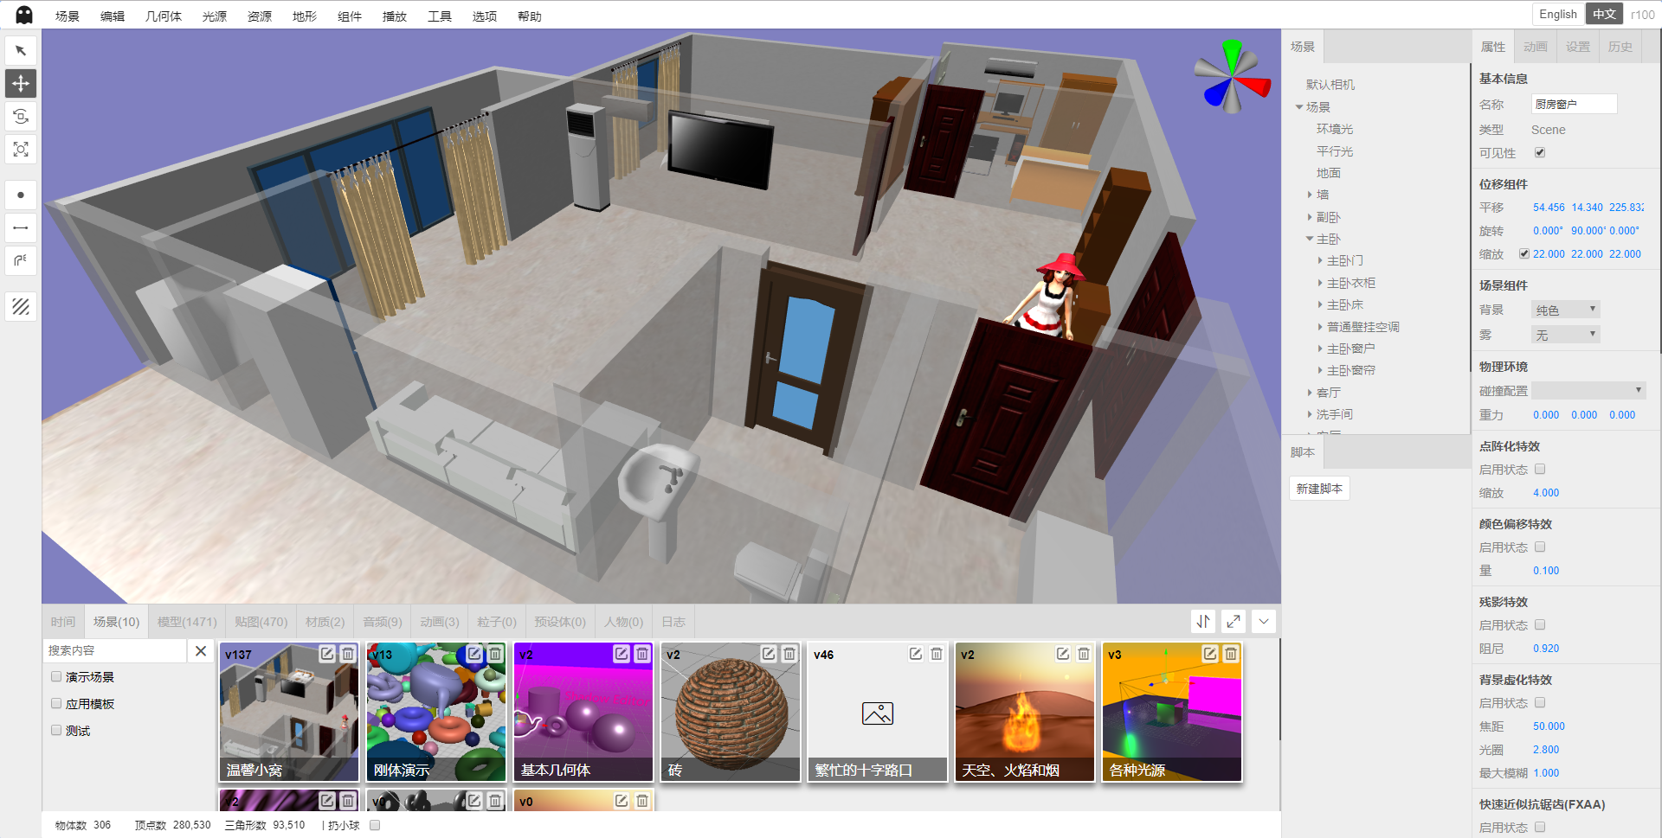This screenshot has width=1662, height=838.
Task: Open the 几何体 menu
Action: pos(164,16)
